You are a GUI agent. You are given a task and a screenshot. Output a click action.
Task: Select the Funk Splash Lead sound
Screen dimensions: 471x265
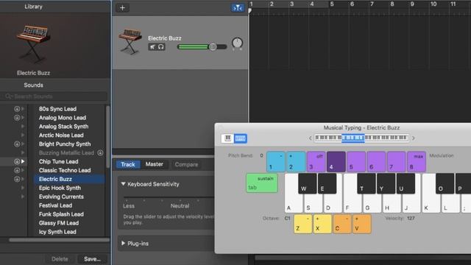click(61, 214)
